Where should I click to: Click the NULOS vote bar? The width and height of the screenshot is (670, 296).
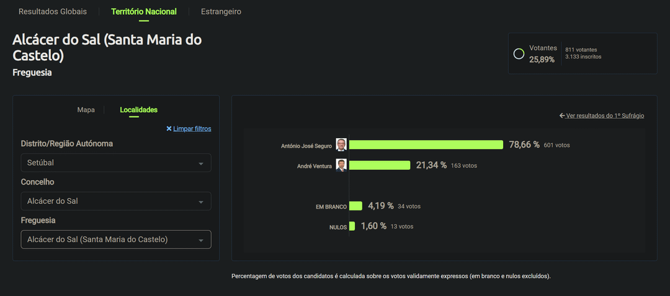point(352,227)
